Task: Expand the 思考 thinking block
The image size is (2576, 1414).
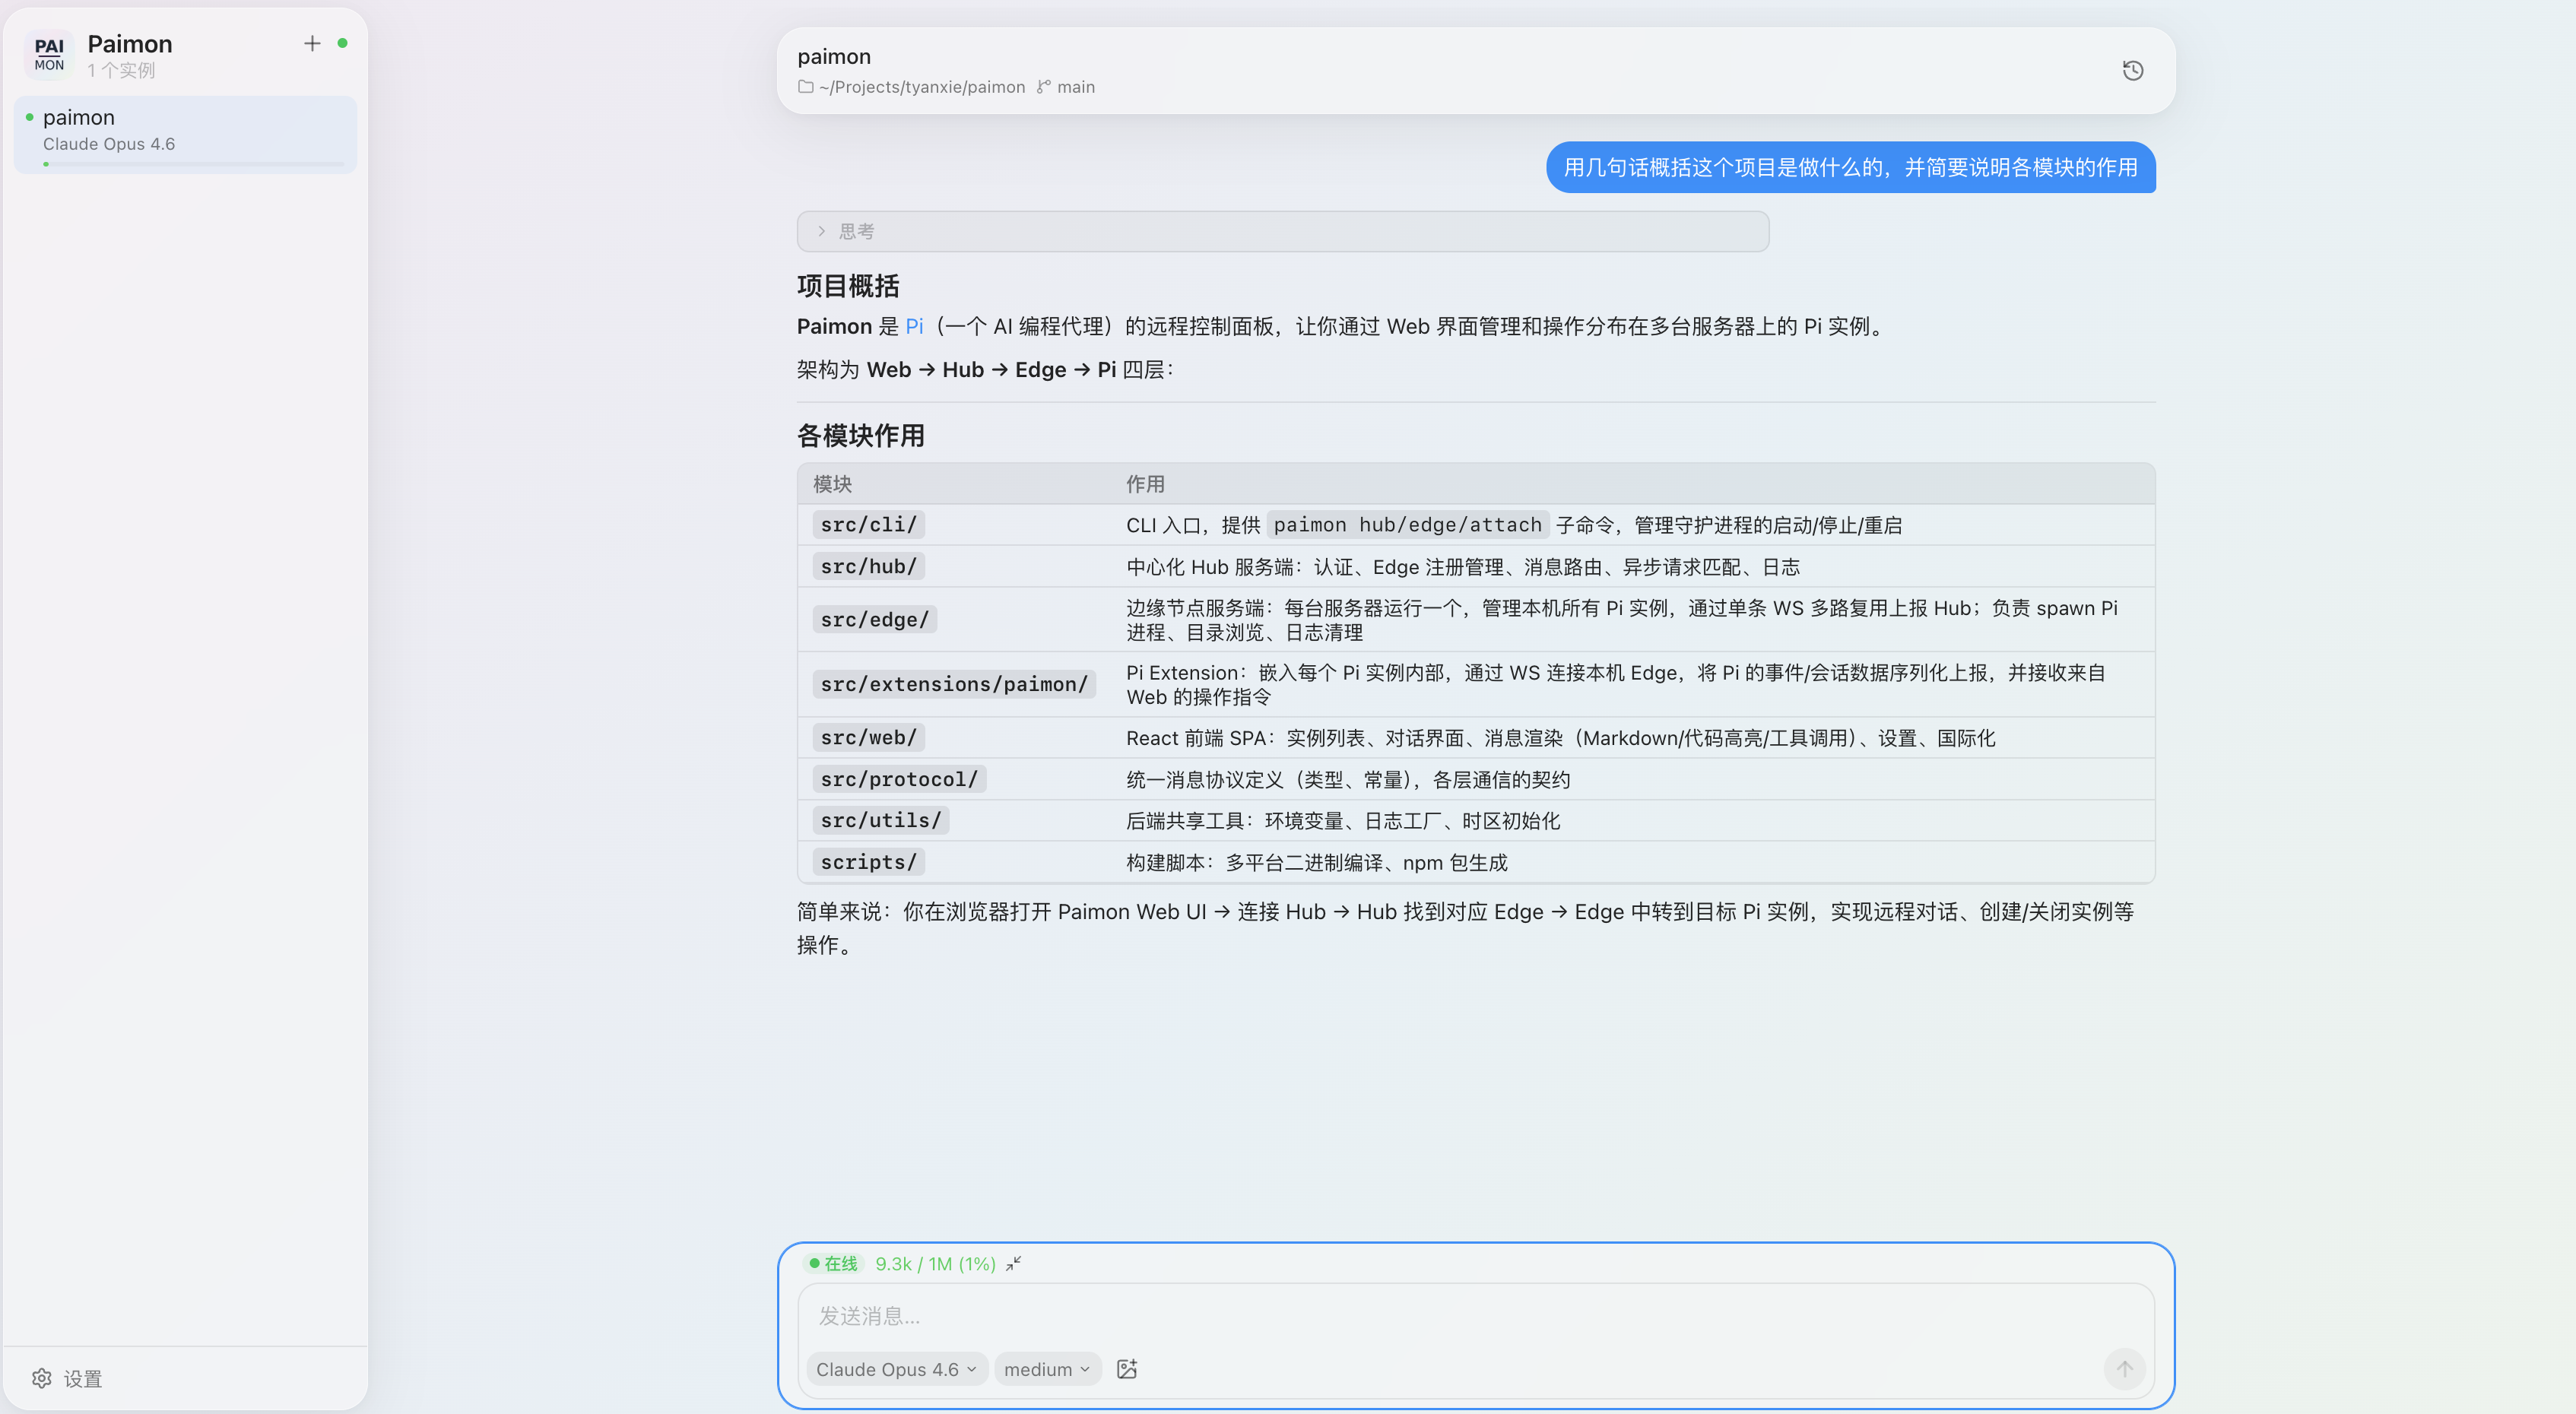Action: click(1283, 231)
